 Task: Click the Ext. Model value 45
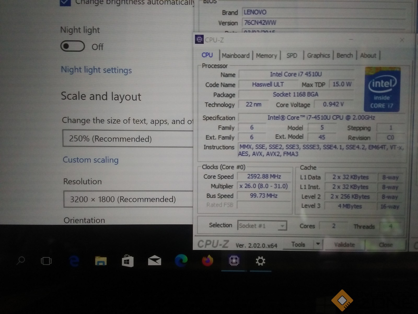point(322,137)
